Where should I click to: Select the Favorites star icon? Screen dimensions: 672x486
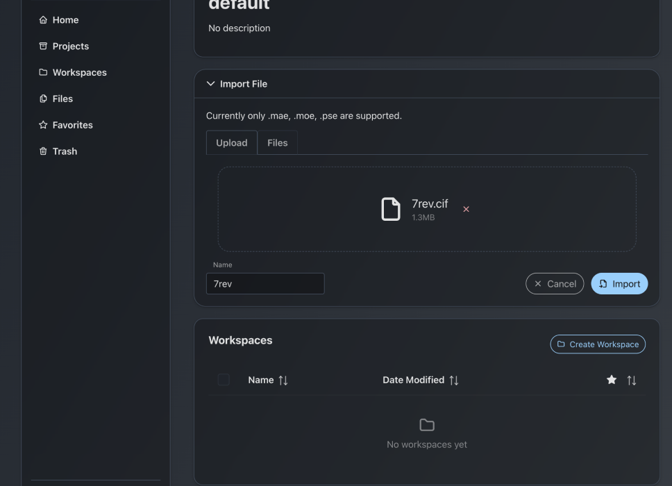tap(42, 125)
